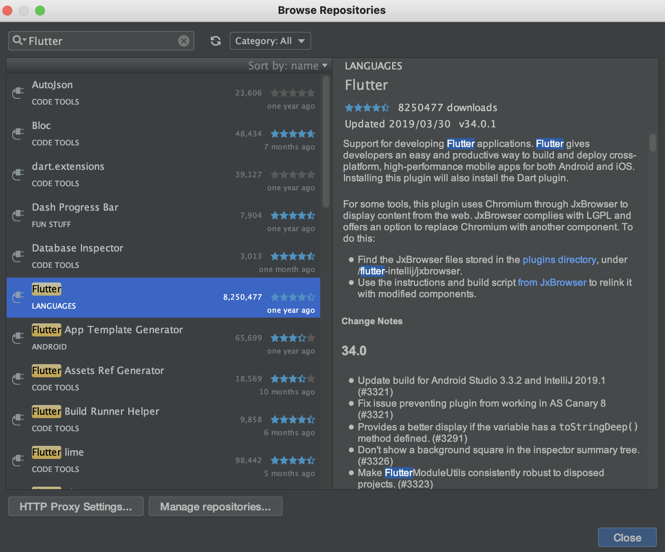This screenshot has width=665, height=552.
Task: Click the 'one month ago' update label
Action: click(287, 269)
